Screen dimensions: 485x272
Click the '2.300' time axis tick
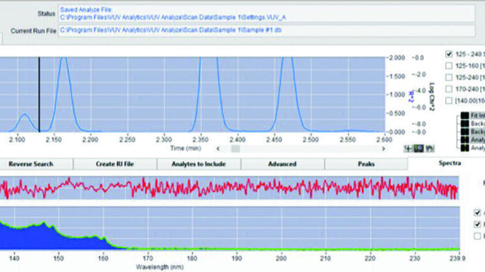pos(164,139)
